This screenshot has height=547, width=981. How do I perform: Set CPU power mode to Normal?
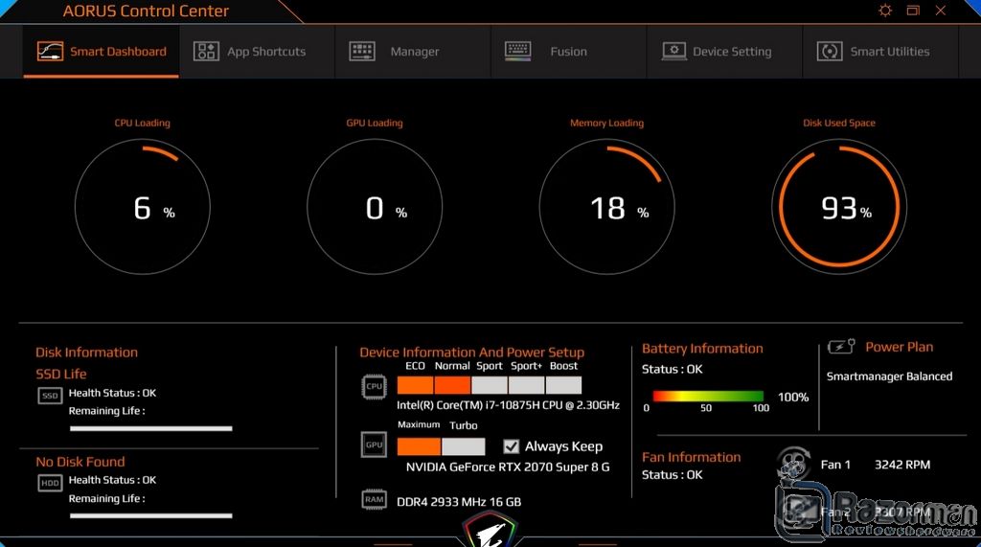click(452, 384)
